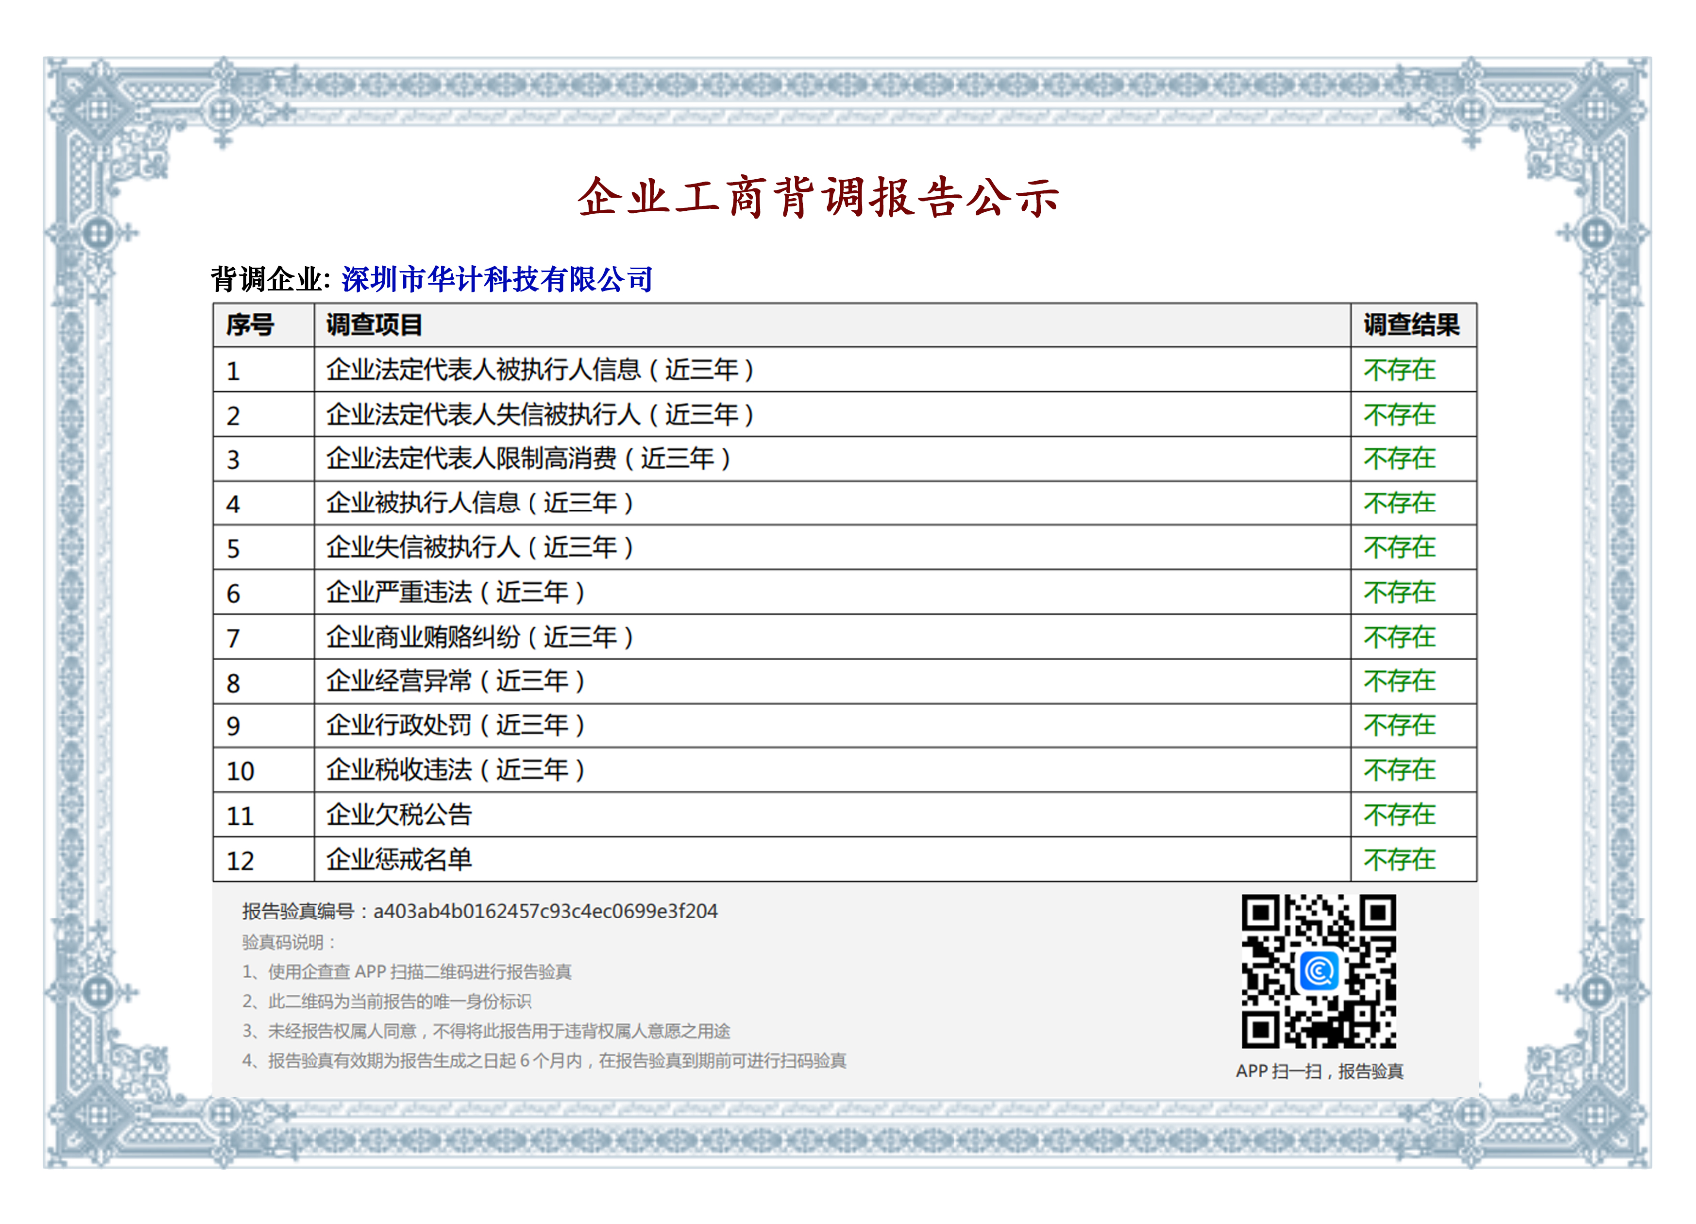1696x1224 pixels.
Task: Click note 1 about 企查查 APP 扫描二维码
Action: coord(407,972)
